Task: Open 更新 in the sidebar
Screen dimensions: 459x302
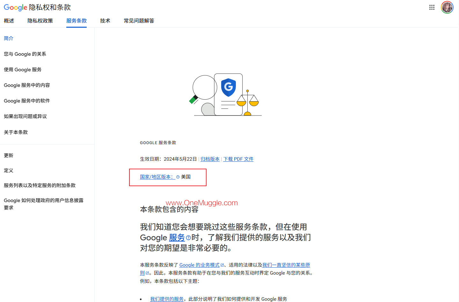Action: [x=9, y=156]
